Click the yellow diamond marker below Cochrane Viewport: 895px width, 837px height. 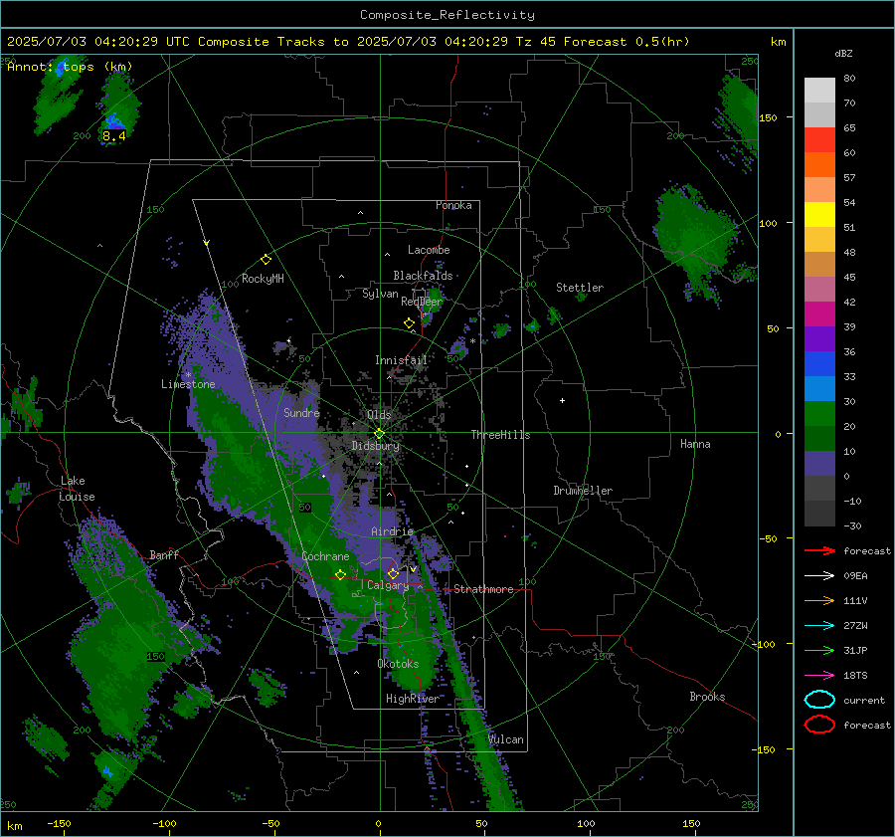340,575
